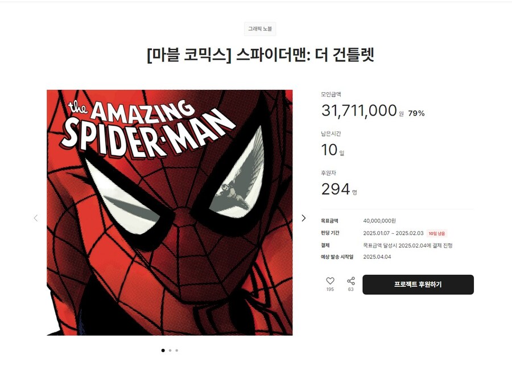Image resolution: width=512 pixels, height=367 pixels.
Task: Select the first carousel dot
Action: point(163,350)
